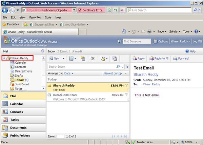Click the Log Off link
The width and height of the screenshot is (204, 145).
pyautogui.click(x=197, y=41)
